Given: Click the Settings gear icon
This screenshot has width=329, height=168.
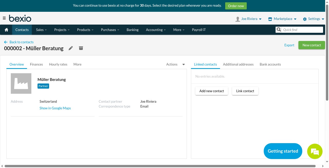Looking at the screenshot, I should (305, 19).
